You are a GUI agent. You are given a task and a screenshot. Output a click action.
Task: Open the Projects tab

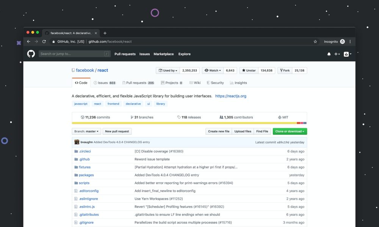pos(172,83)
